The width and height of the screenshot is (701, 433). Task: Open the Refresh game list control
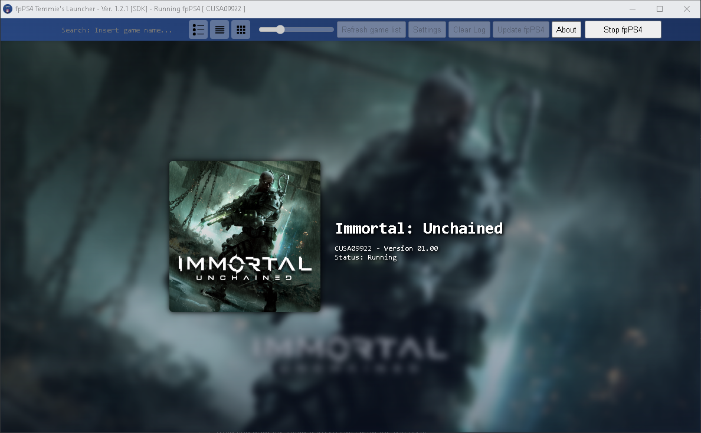tap(371, 29)
